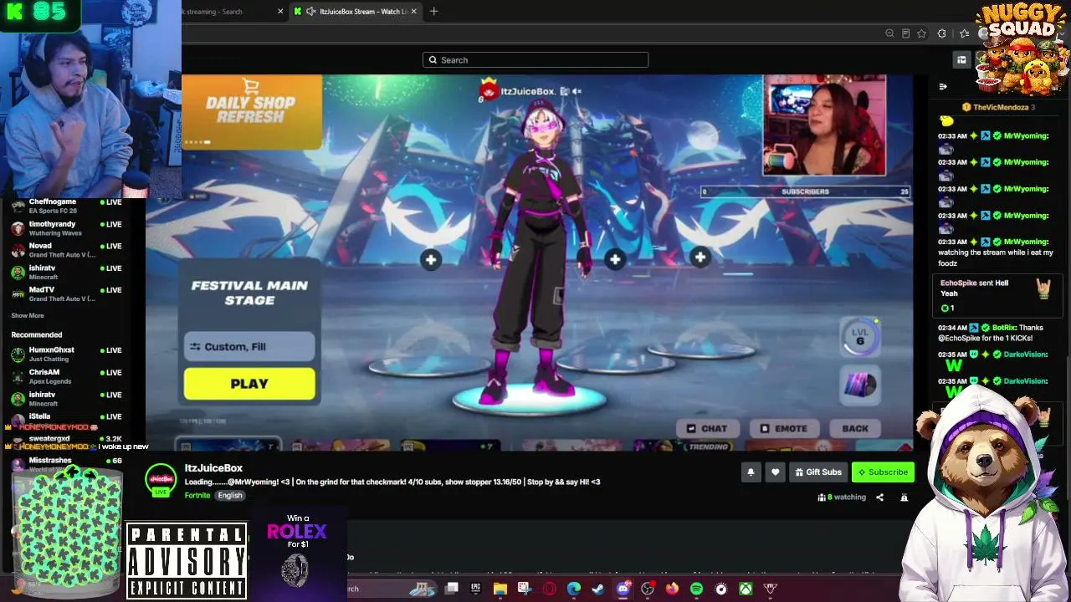Click the BACK button in the lobby
Image resolution: width=1071 pixels, height=602 pixels.
[x=855, y=429]
